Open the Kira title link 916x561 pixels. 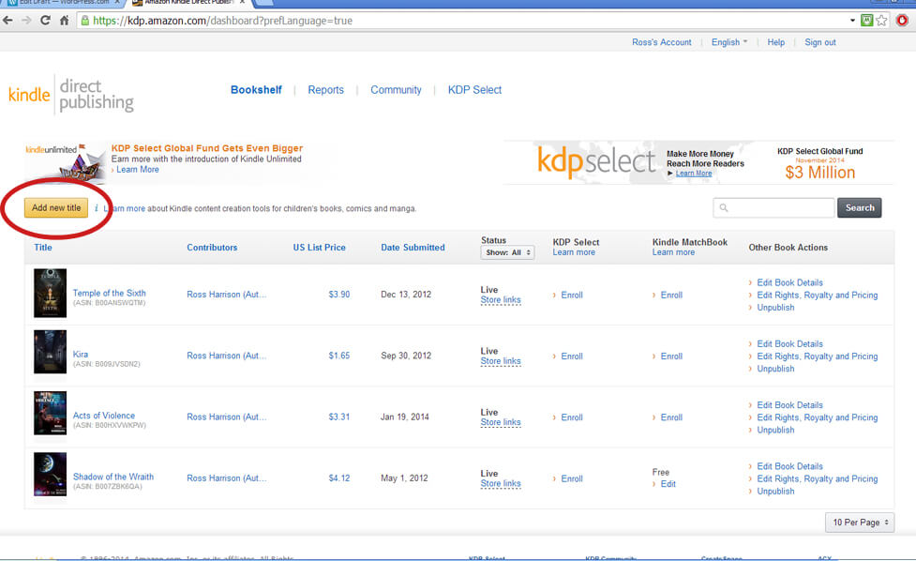pos(81,354)
